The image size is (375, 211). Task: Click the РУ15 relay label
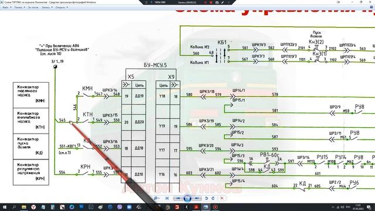322,157
